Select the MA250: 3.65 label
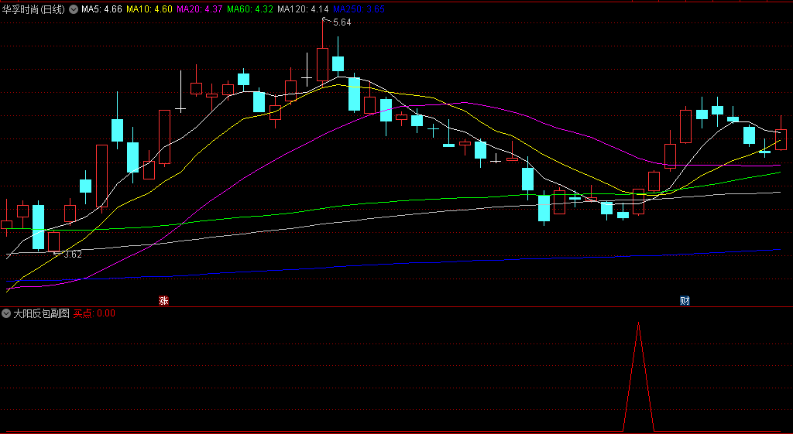The width and height of the screenshot is (793, 434). tap(359, 9)
